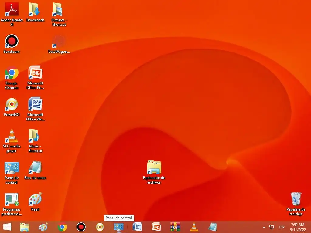Click PowerISO disc icon in taskbar

(x=100, y=227)
